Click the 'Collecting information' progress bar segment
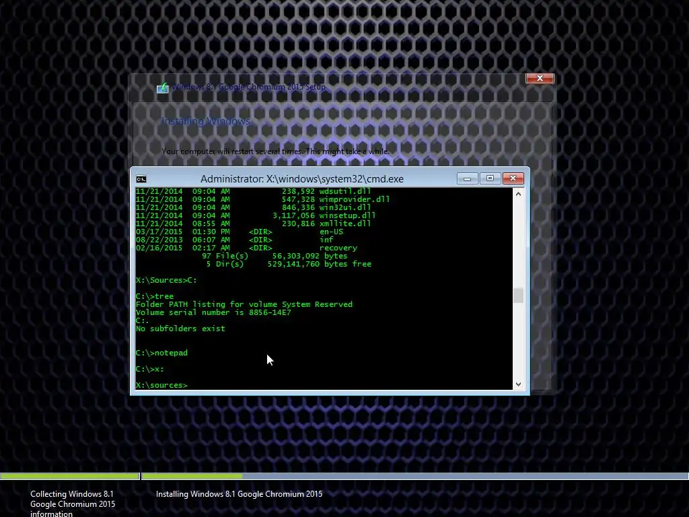This screenshot has height=517, width=689. point(69,476)
